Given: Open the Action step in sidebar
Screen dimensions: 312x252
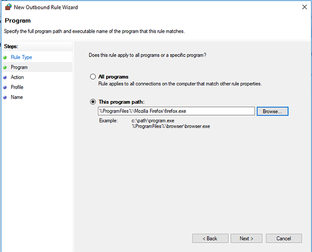Looking at the screenshot, I should tap(17, 77).
